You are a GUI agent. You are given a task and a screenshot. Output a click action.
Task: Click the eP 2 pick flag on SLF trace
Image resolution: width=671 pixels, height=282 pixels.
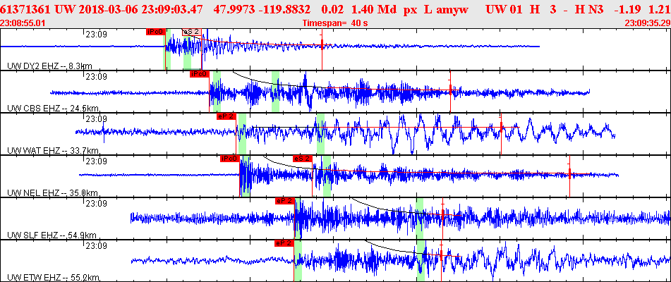(285, 201)
